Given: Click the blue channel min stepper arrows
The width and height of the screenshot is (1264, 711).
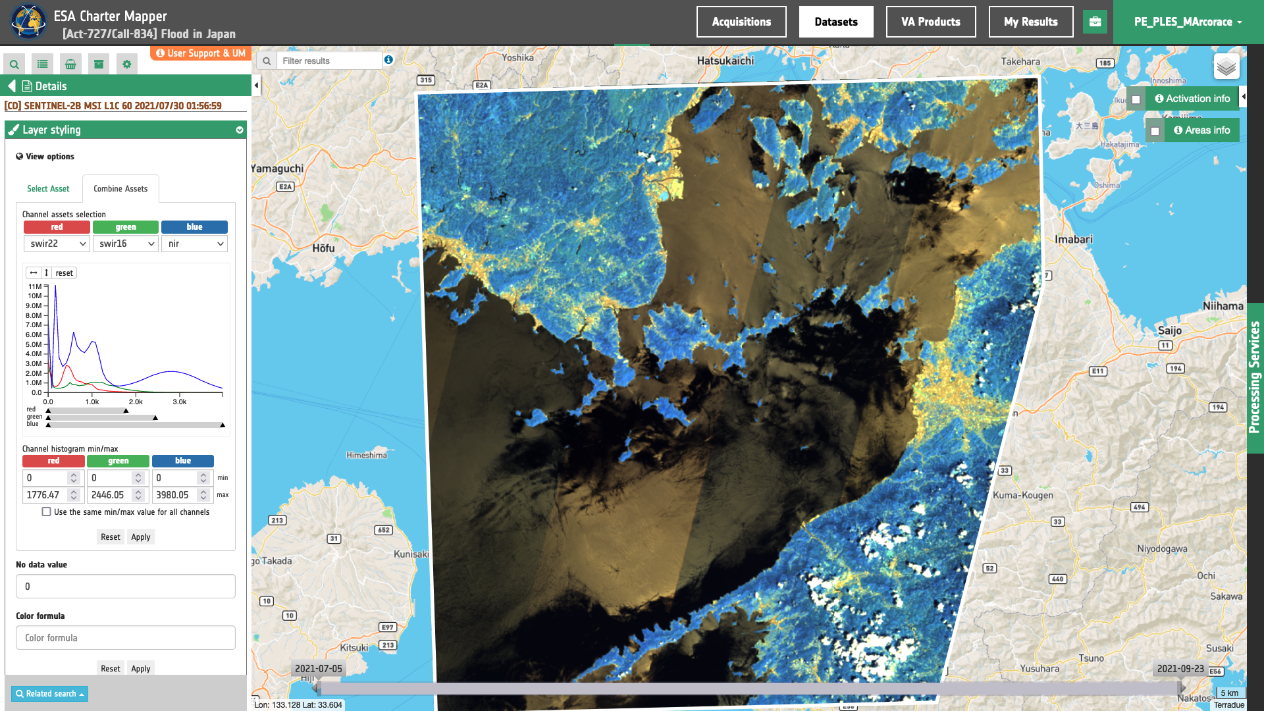Looking at the screenshot, I should [203, 478].
